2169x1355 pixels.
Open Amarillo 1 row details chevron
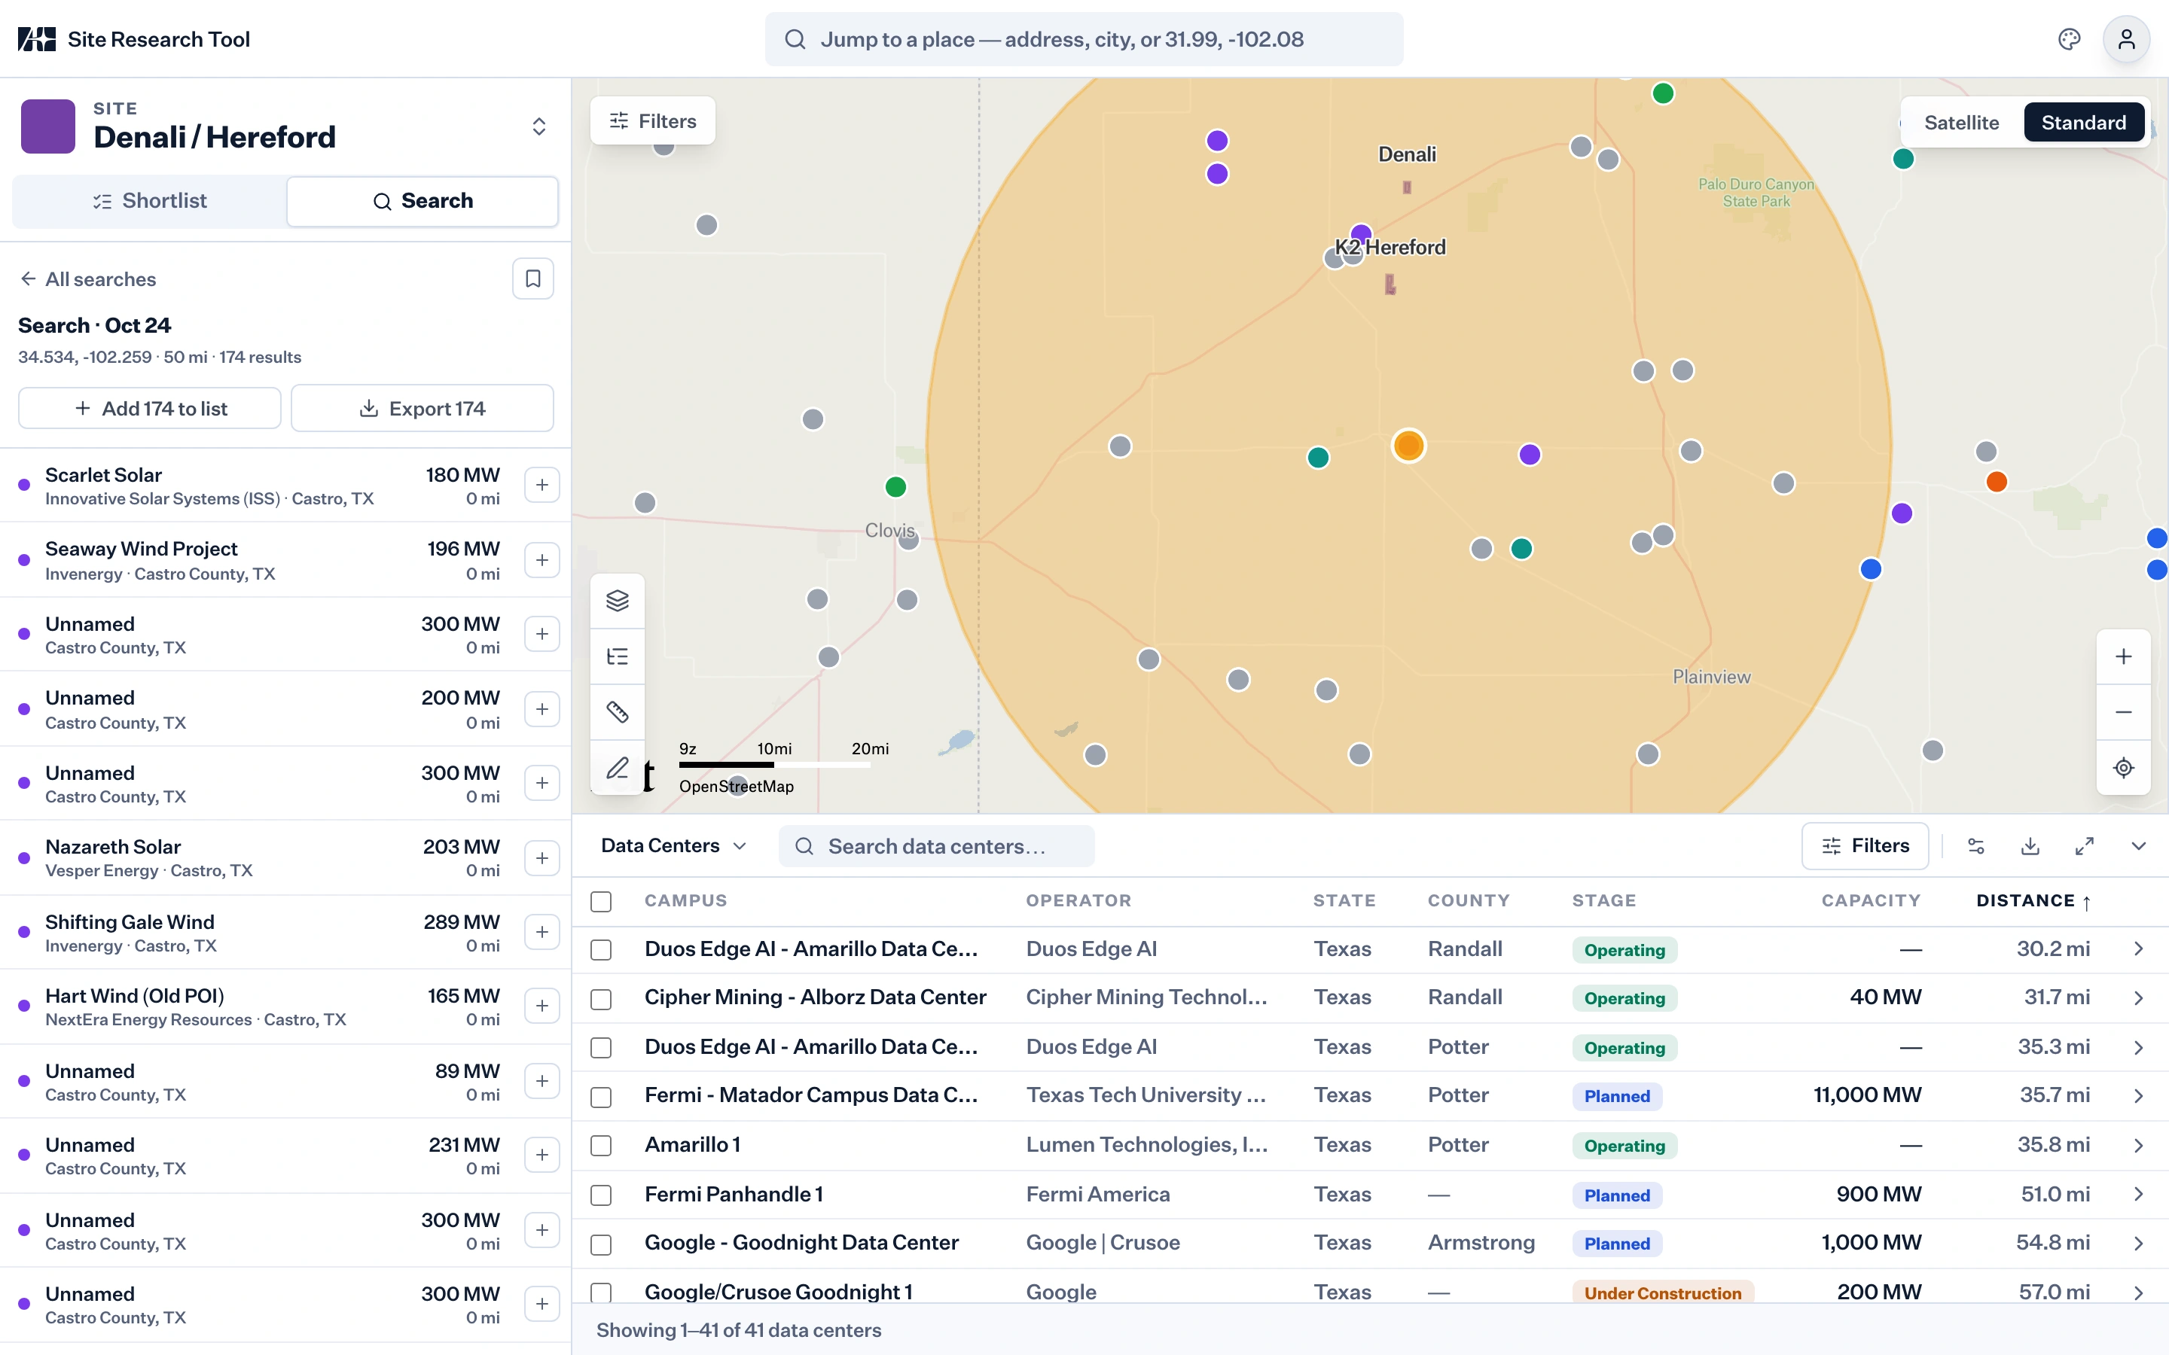tap(2139, 1145)
